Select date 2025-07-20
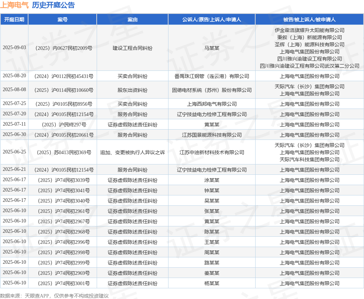The width and height of the screenshot is (364, 299). click(x=14, y=114)
